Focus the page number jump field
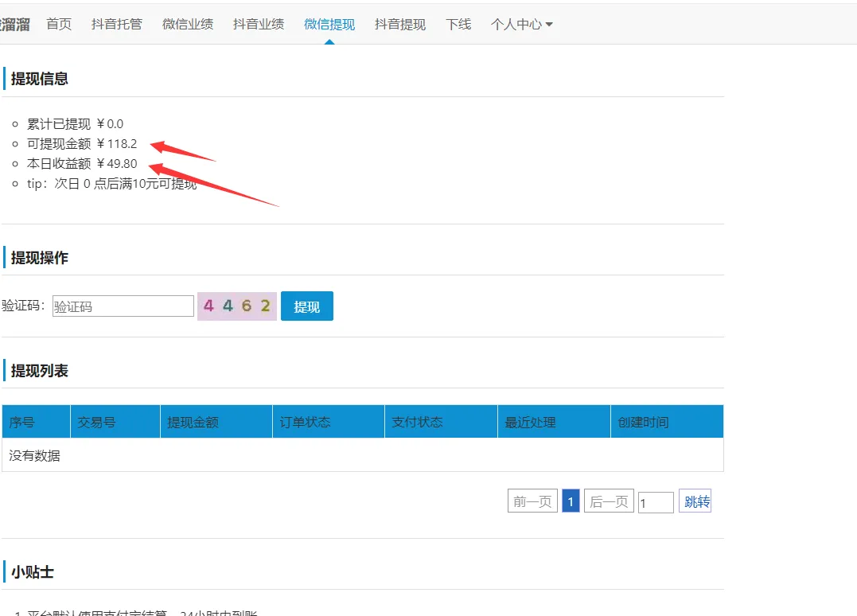This screenshot has height=616, width=857. 656,503
